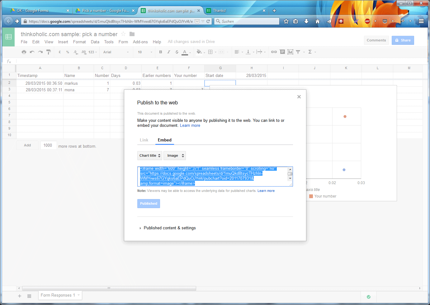Open the Insert menu
Image resolution: width=430 pixels, height=305 pixels.
coord(63,42)
